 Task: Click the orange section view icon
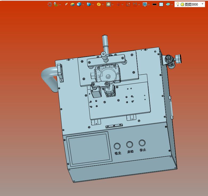click(x=99, y=4)
